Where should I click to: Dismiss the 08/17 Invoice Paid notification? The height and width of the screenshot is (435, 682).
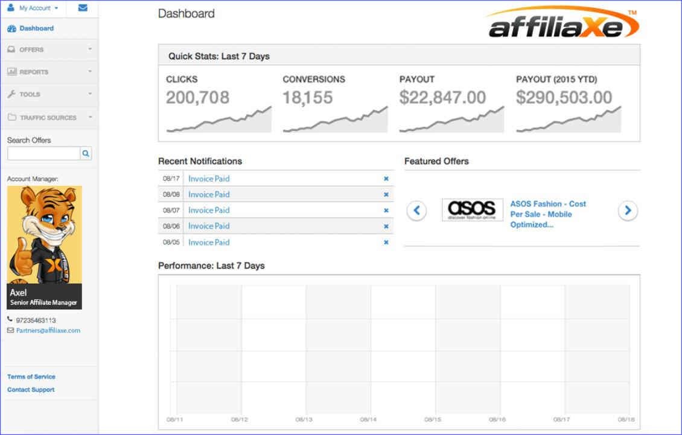(386, 179)
